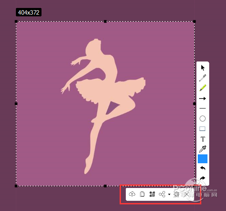Viewport: 226px width, 211px height.
Task: Expand the share options dropdown arrow
Action: tap(169, 194)
